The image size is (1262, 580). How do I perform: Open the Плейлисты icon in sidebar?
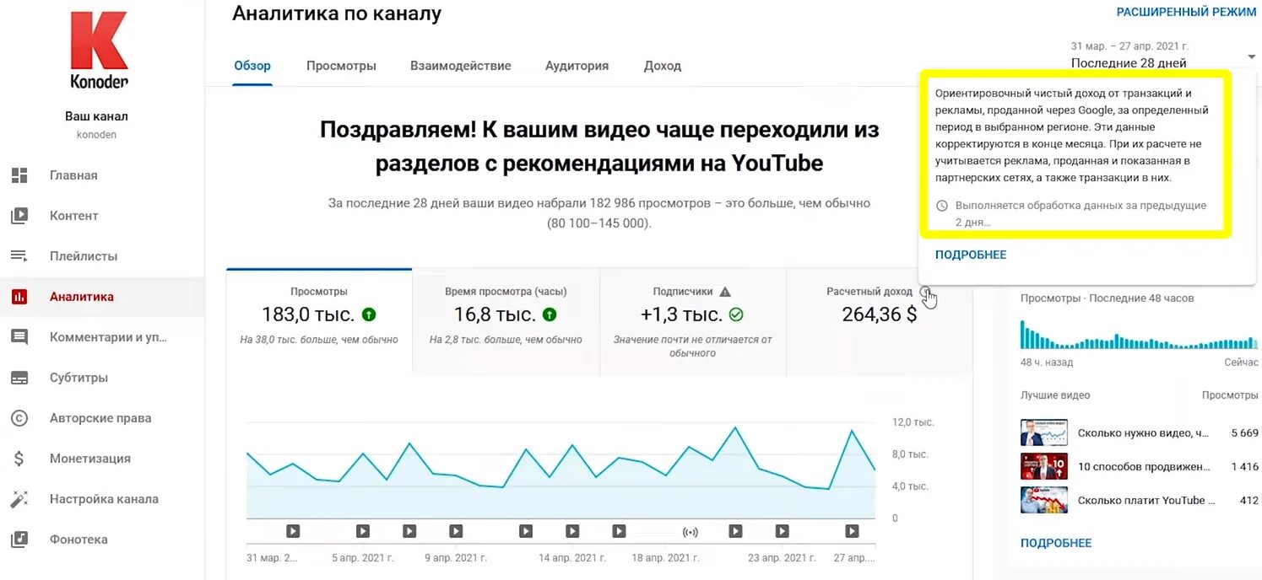(19, 256)
